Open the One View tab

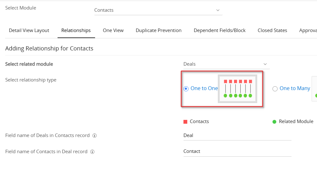click(x=113, y=30)
